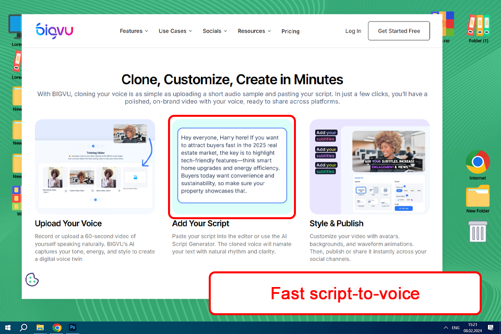Go to the Pricing page
Screen dimensions: 501x334
290,31
